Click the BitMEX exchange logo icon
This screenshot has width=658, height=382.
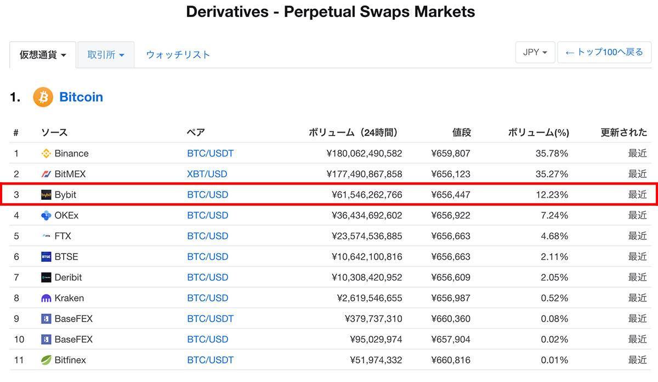[46, 174]
